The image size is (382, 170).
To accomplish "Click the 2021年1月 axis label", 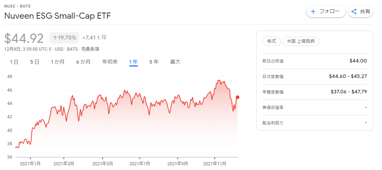I will click(x=30, y=164).
